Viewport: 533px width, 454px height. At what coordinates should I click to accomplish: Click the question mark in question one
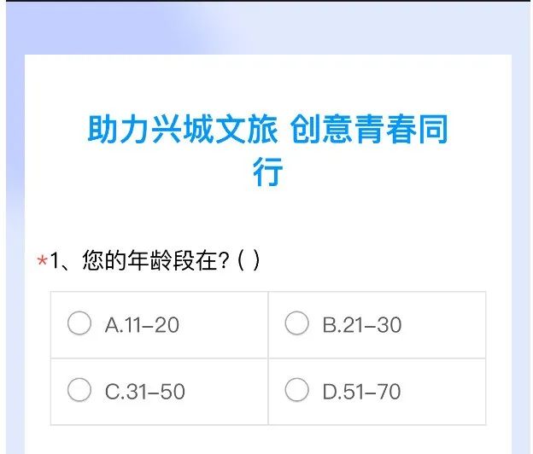[225, 260]
